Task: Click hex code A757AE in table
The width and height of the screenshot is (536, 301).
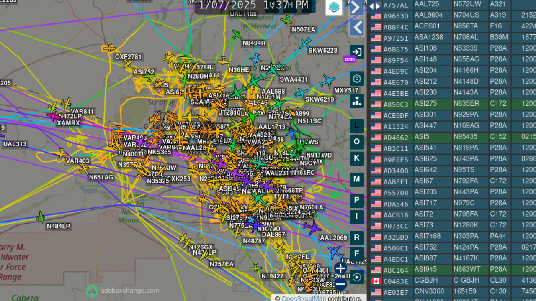Action: pos(396,5)
